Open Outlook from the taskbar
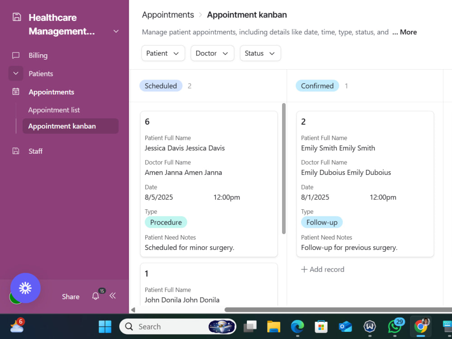This screenshot has width=452, height=339. point(345,327)
